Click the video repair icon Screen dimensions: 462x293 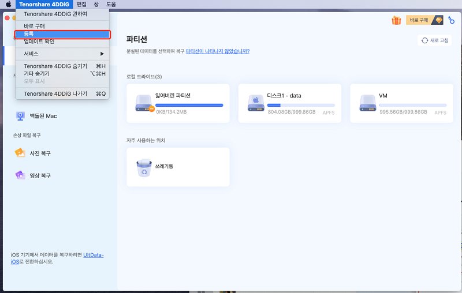coord(20,175)
